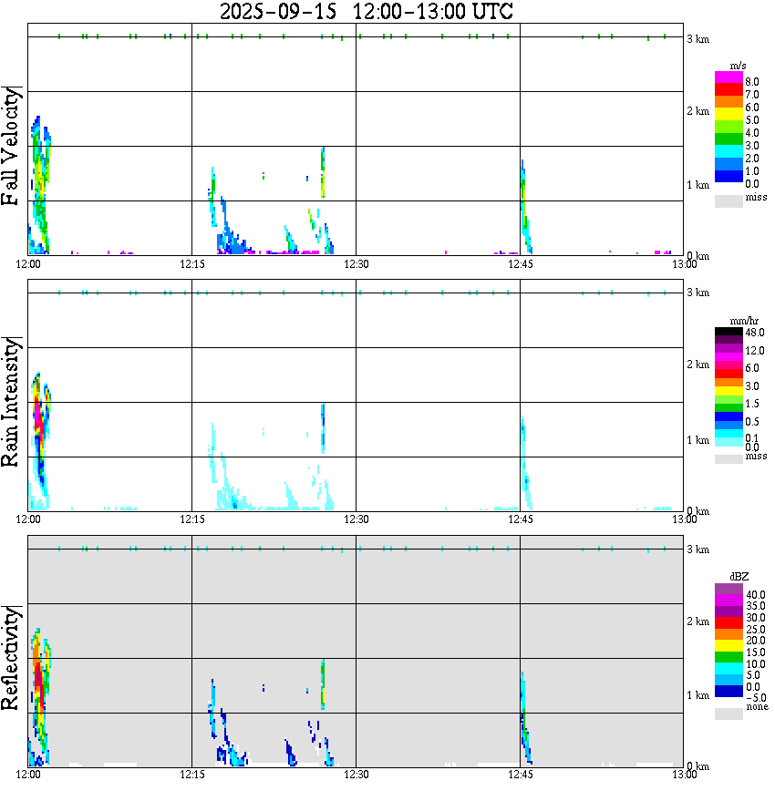The width and height of the screenshot is (775, 791).
Task: Click the '2 km' label of the Fall Velocity panel
Action: (697, 111)
